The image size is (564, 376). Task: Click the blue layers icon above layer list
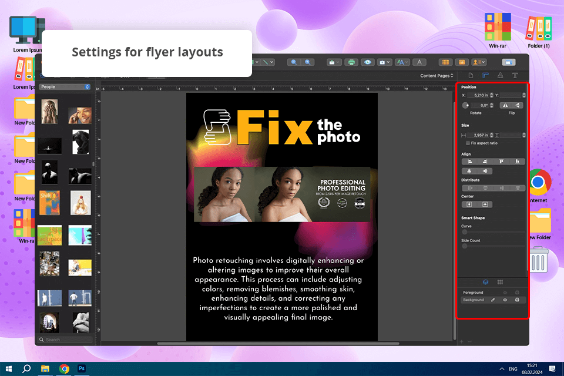coord(485,282)
